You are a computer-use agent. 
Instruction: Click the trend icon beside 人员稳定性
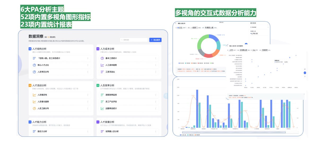pos(34,95)
